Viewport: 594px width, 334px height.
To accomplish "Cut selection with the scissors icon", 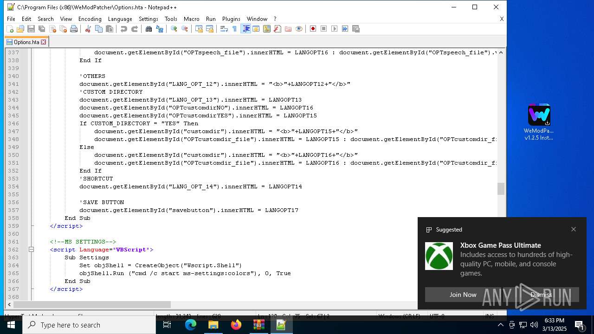I will [88, 29].
